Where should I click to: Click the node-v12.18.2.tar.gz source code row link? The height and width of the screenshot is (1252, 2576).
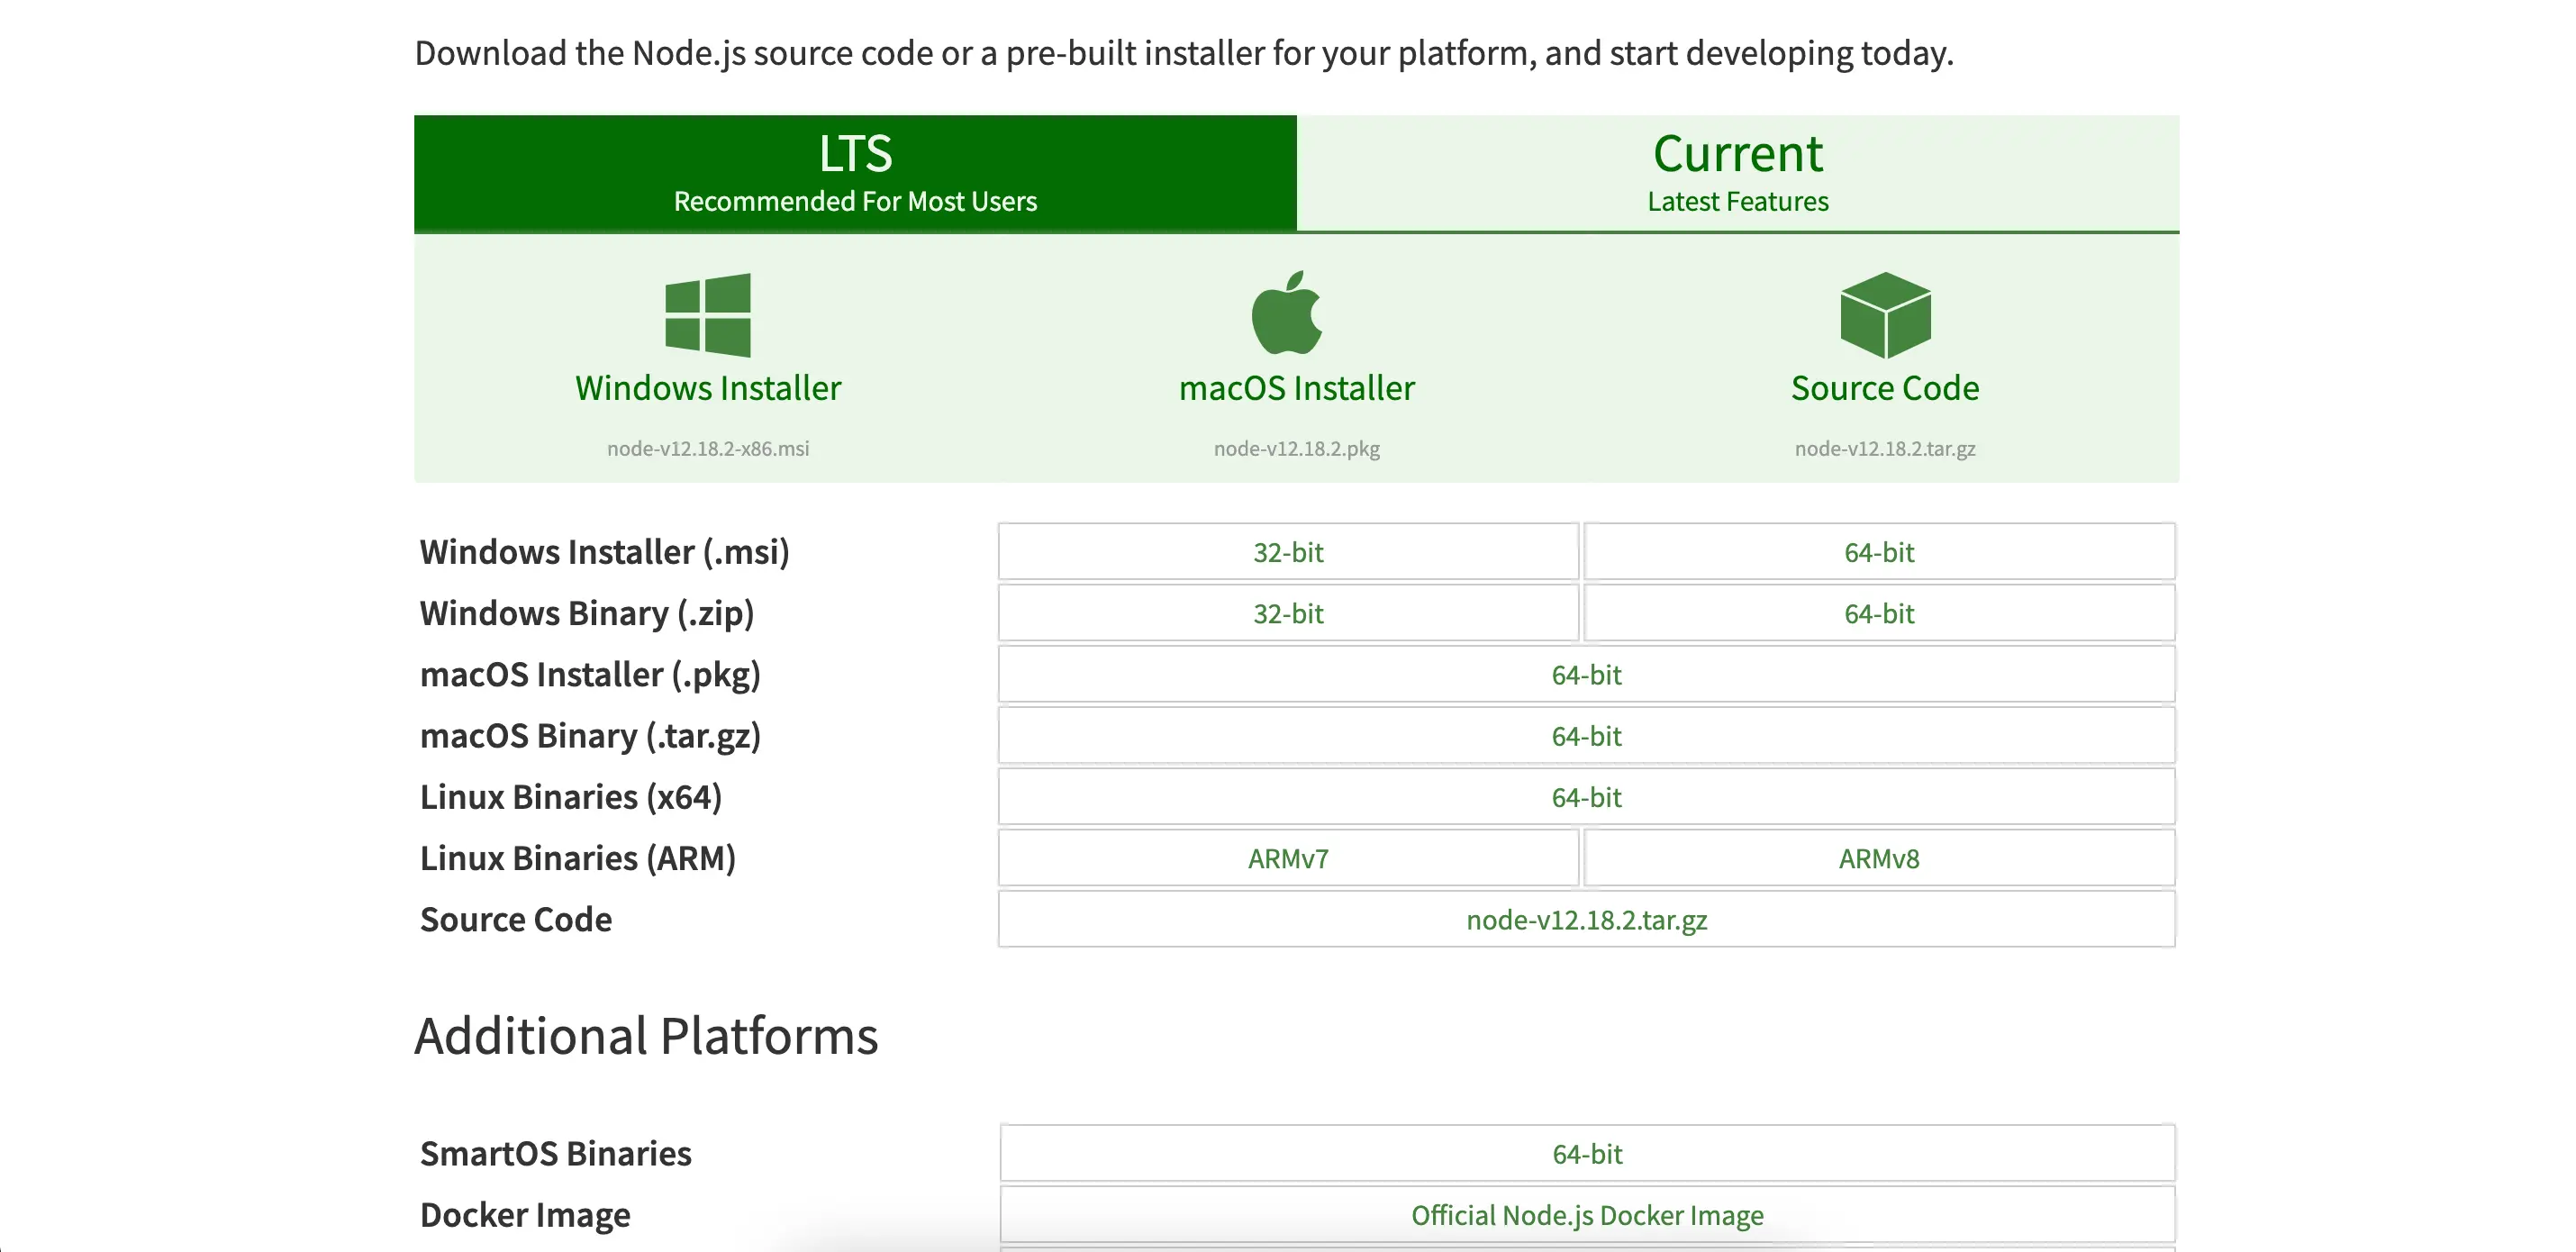1586,920
